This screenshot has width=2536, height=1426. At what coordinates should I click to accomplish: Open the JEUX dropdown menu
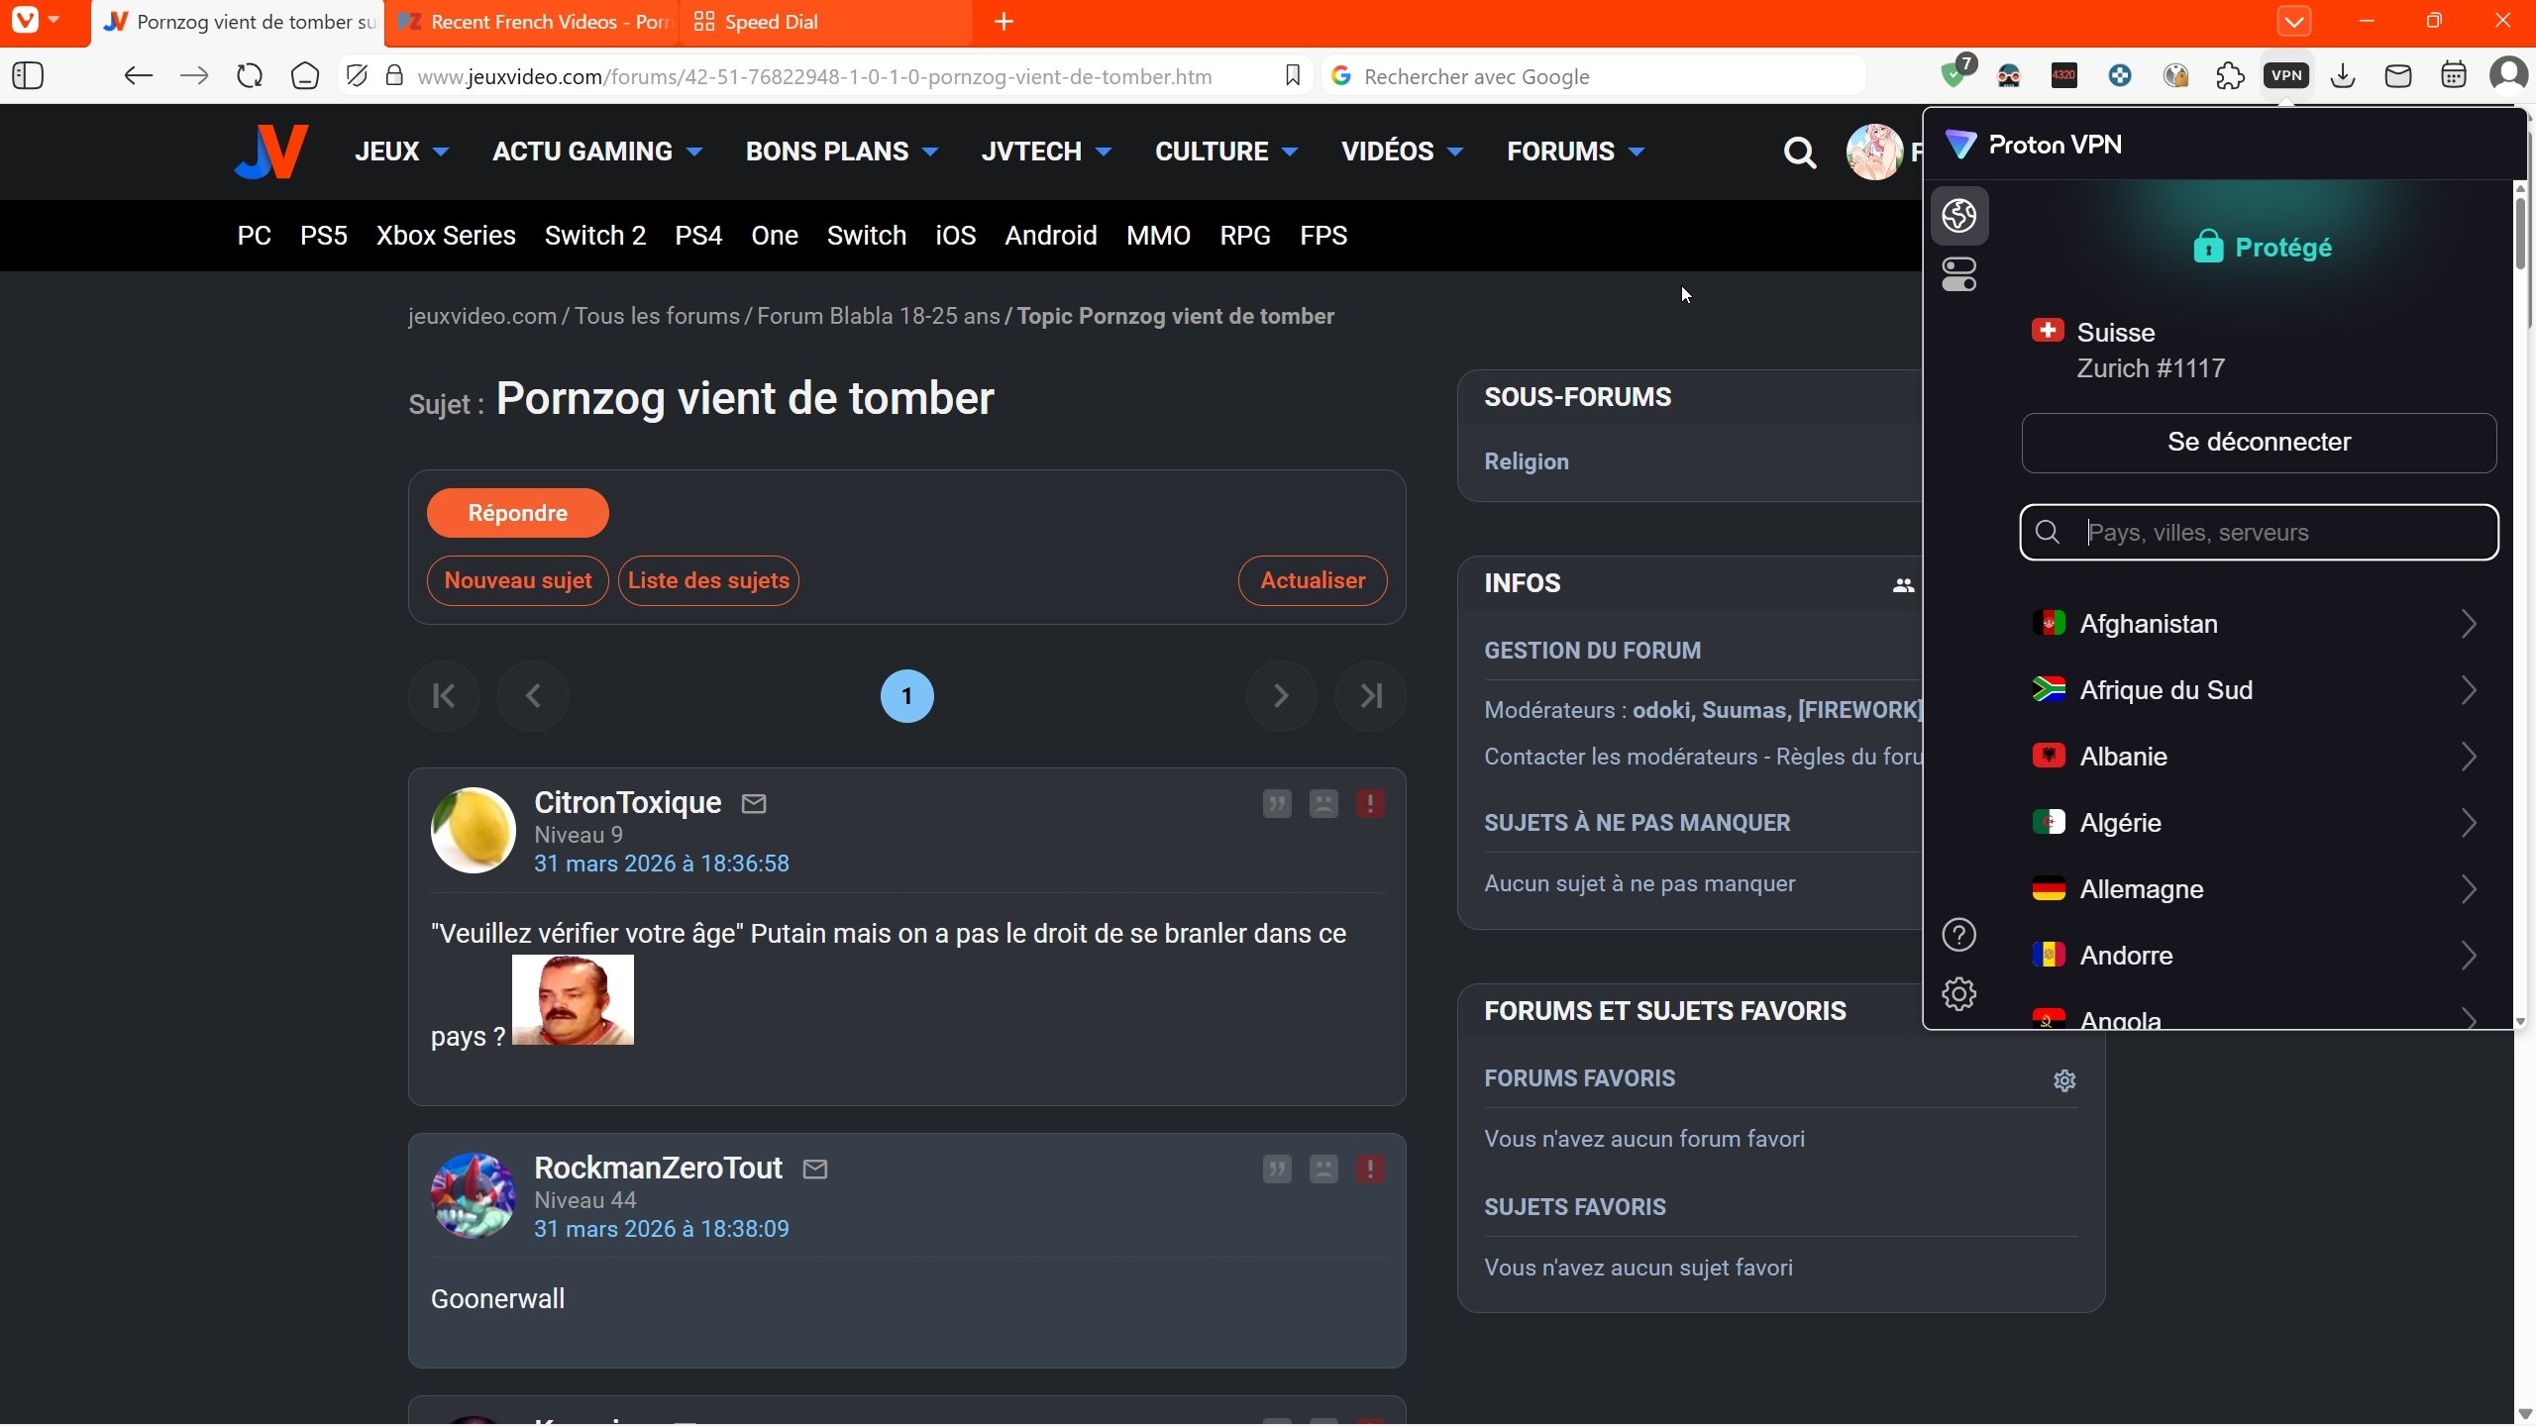pyautogui.click(x=401, y=152)
